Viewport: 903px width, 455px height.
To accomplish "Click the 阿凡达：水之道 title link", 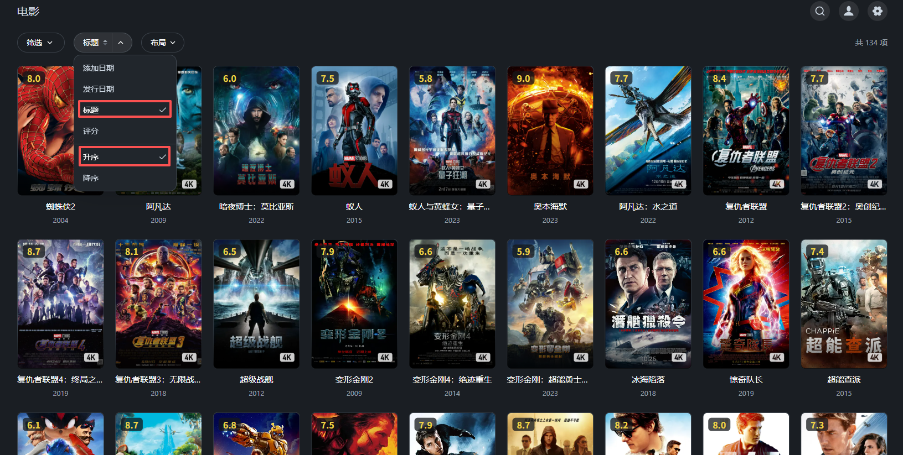I will 648,207.
